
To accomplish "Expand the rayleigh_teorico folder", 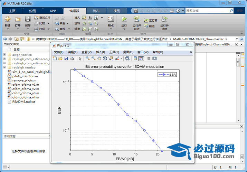I will click(4, 67).
